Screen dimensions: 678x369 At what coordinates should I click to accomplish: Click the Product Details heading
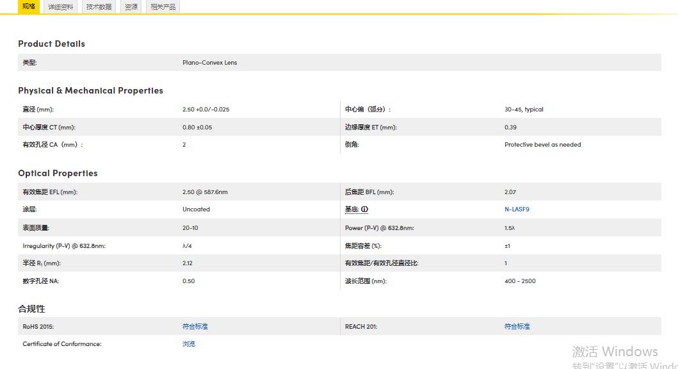point(51,44)
